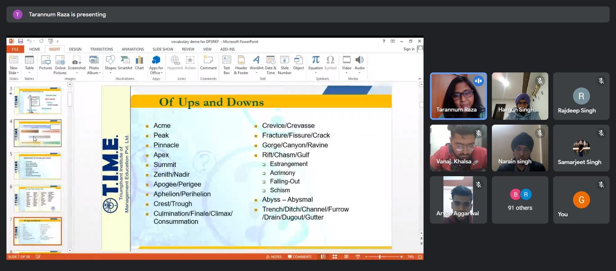Toggle the Notes pane in status bar

[x=274, y=257]
